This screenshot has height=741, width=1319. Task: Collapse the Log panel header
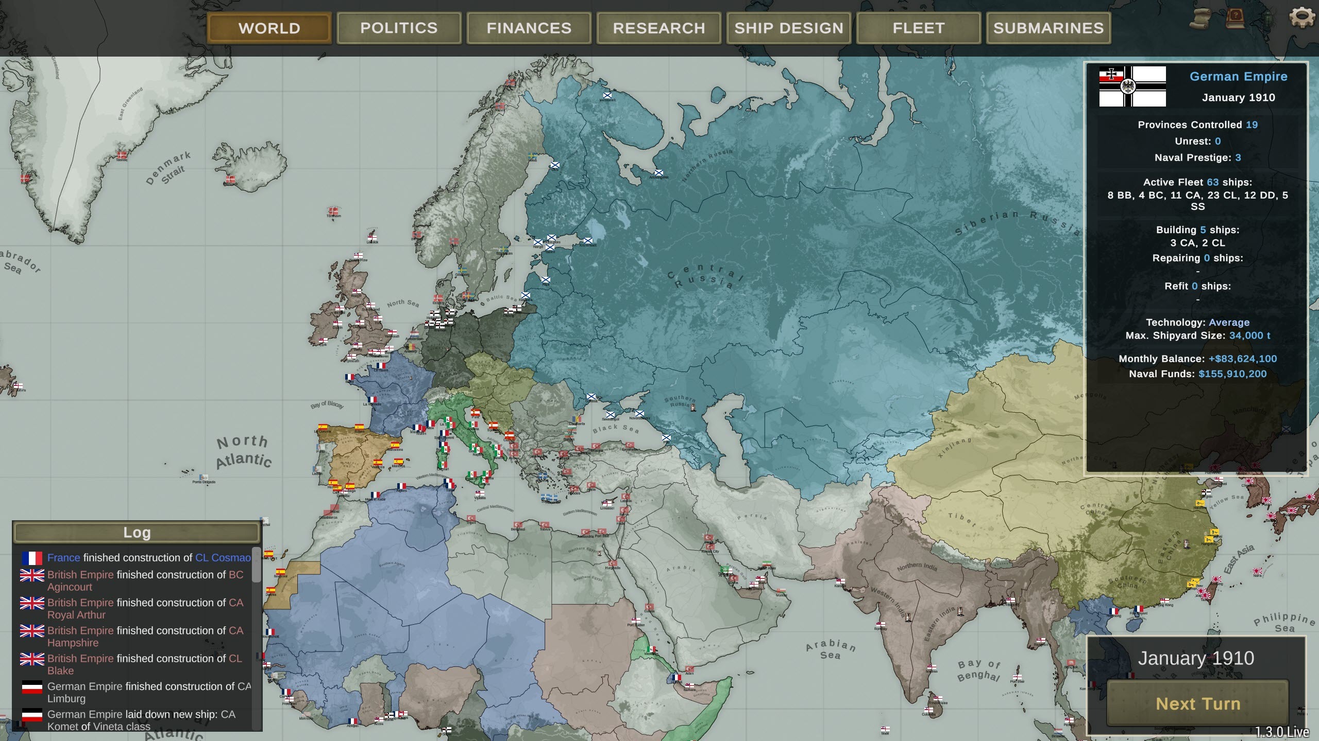[137, 533]
